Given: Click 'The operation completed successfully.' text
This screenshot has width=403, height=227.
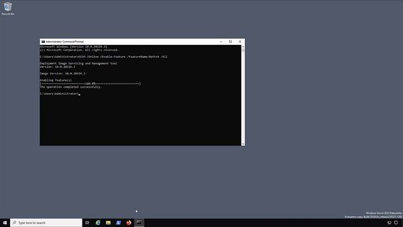Looking at the screenshot, I should coord(71,87).
